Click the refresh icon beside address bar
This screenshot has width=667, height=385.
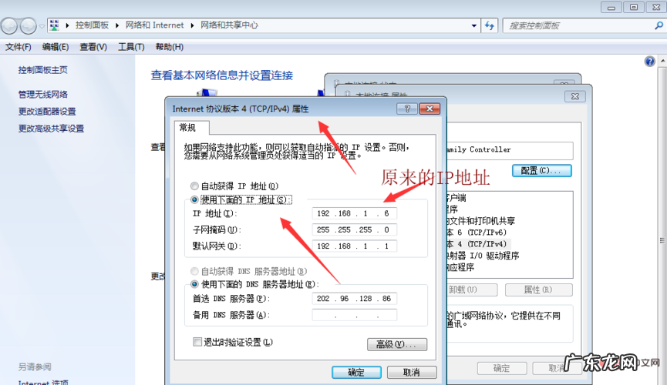click(490, 25)
